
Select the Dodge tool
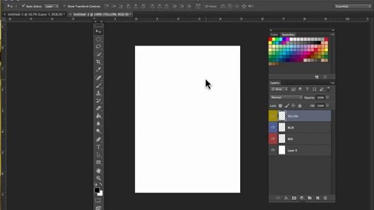(x=98, y=131)
